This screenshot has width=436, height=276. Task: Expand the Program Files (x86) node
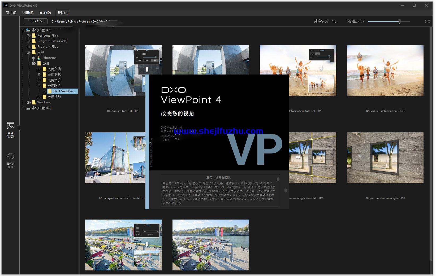(28, 41)
